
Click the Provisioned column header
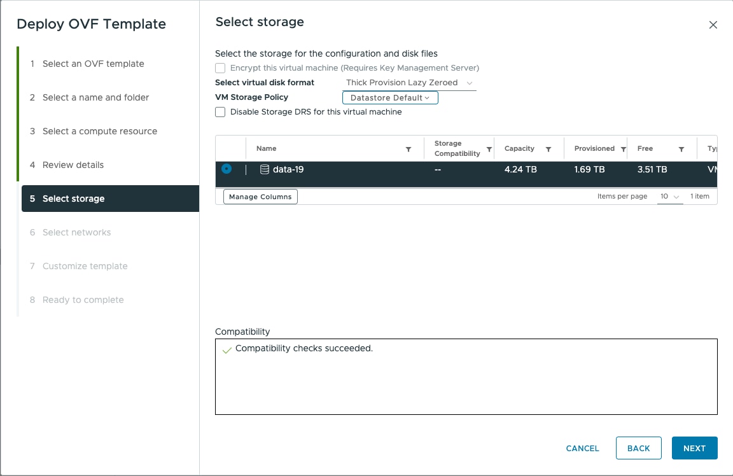click(x=594, y=148)
